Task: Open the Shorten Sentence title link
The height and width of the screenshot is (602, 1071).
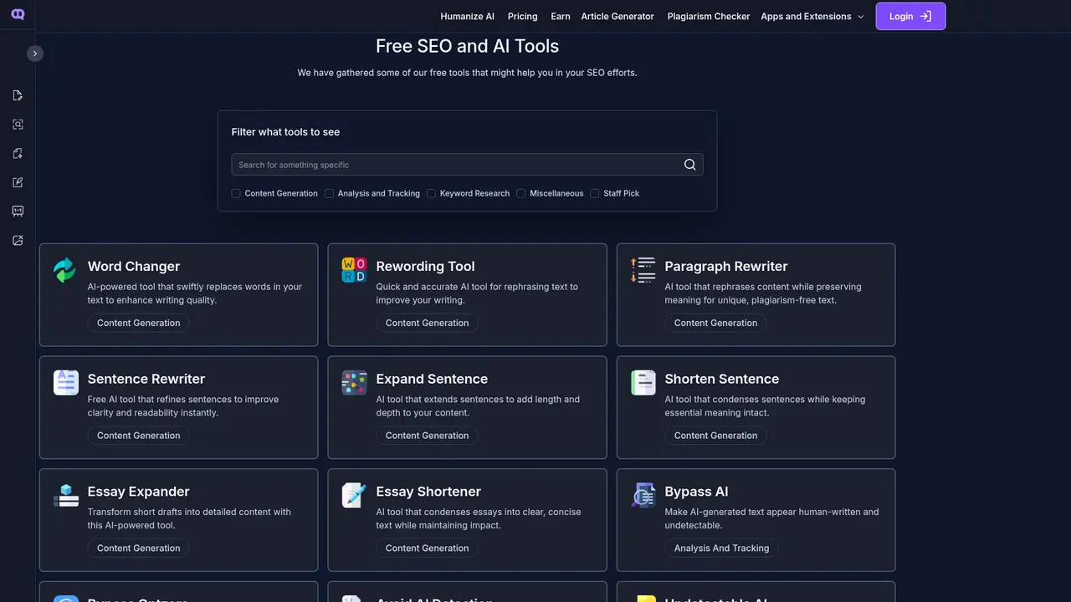Action: (722, 379)
